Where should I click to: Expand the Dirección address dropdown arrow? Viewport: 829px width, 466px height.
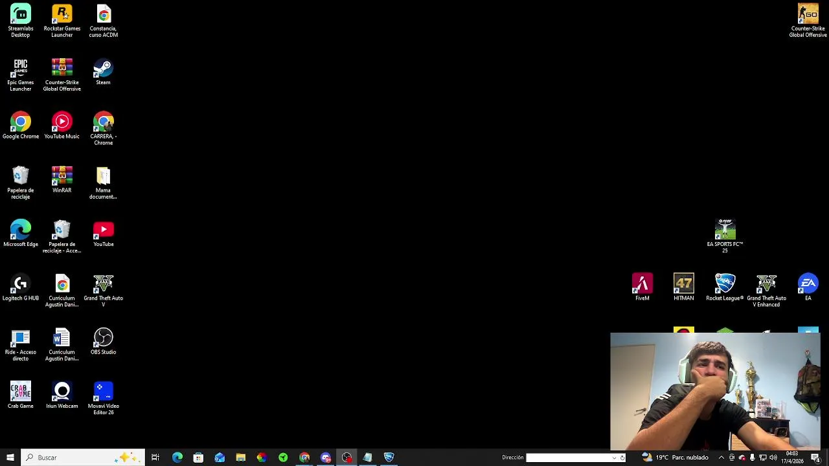click(x=615, y=458)
